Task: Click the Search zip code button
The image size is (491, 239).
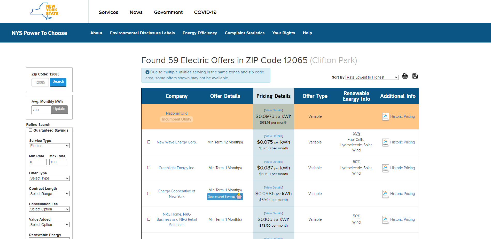Action: 58,82
